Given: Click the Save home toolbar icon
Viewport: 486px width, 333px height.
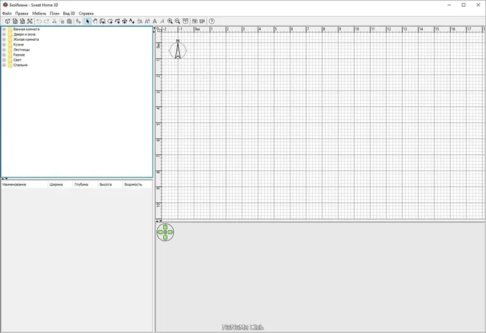Looking at the screenshot, I should [x=22, y=21].
